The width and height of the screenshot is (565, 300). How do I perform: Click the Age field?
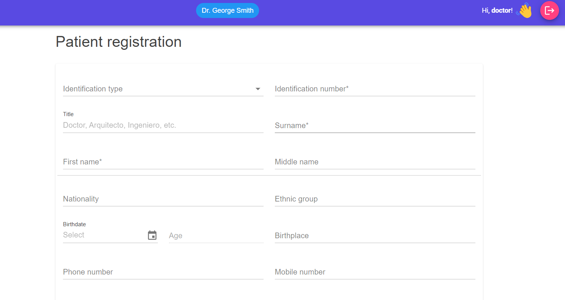click(216, 236)
